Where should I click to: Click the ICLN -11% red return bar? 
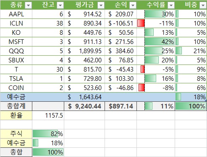[x=141, y=23]
